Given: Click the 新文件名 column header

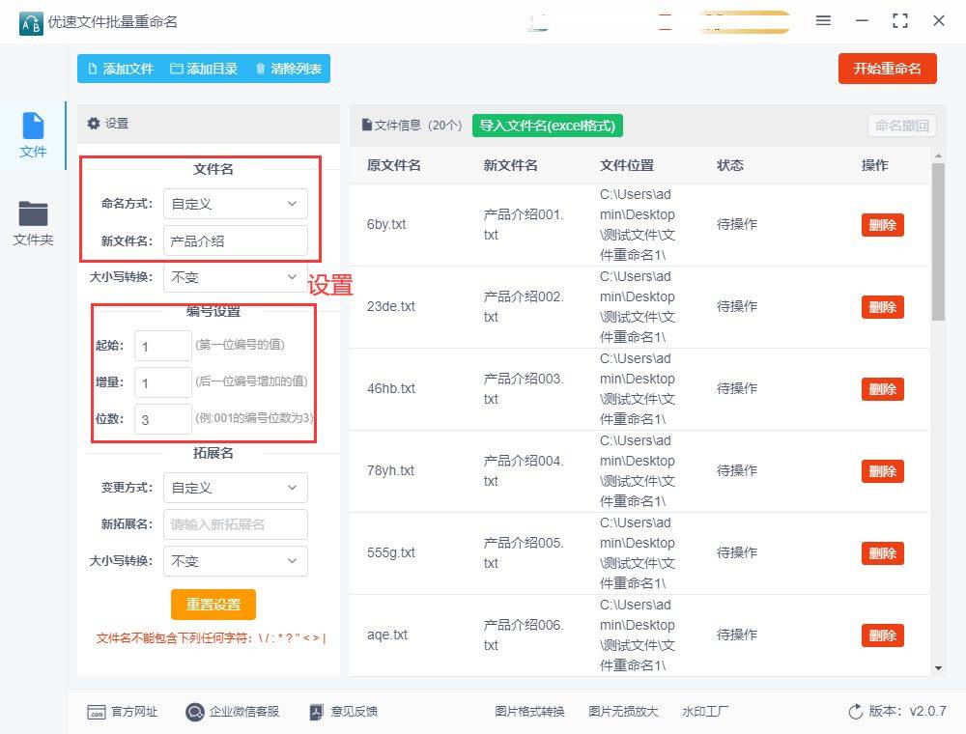Looking at the screenshot, I should 510,165.
